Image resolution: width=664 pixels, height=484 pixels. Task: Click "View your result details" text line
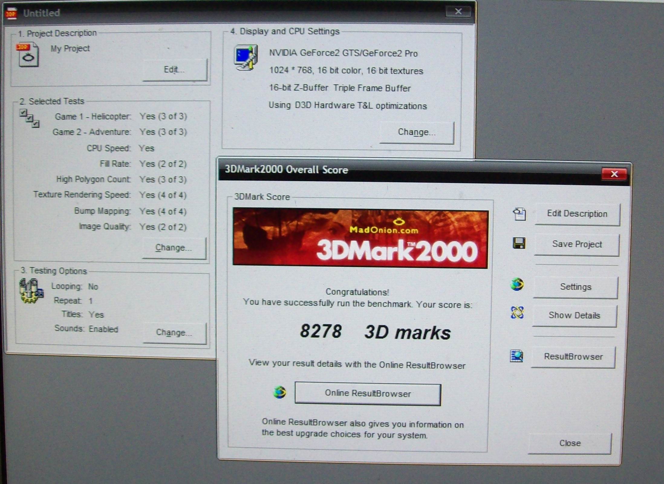357,364
